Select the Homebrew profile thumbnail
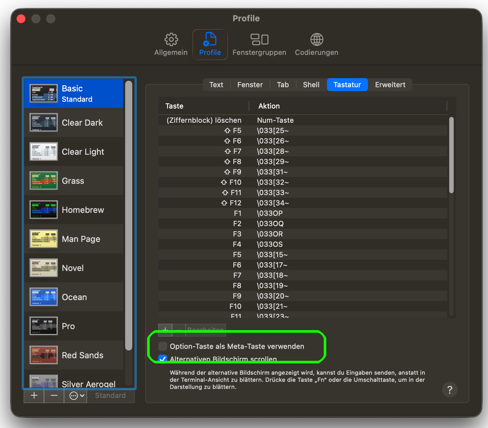488x428 pixels. pyautogui.click(x=44, y=210)
